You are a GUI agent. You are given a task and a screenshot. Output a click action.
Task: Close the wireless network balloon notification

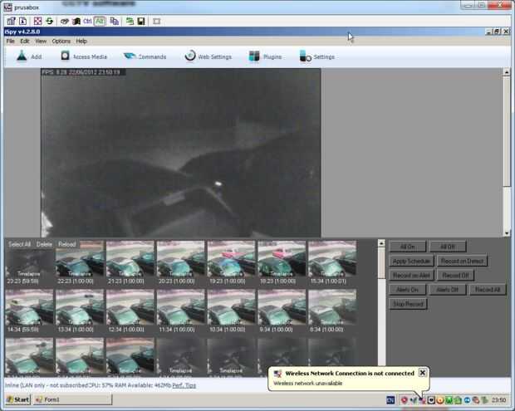tap(423, 373)
